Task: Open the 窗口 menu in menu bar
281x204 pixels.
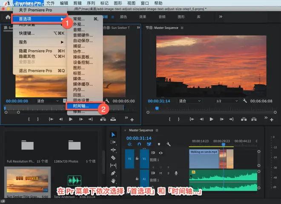Action: [x=145, y=3]
